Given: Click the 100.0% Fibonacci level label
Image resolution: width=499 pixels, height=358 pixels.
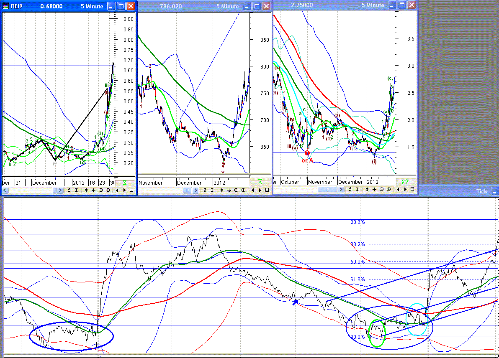Looking at the screenshot, I should (356, 337).
